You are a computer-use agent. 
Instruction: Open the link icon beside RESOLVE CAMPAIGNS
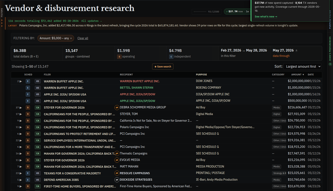117,173
